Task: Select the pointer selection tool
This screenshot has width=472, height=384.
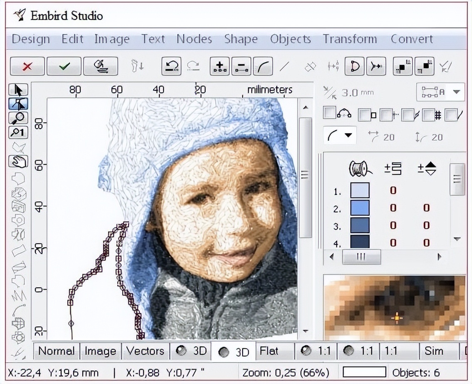Action: coord(17,89)
